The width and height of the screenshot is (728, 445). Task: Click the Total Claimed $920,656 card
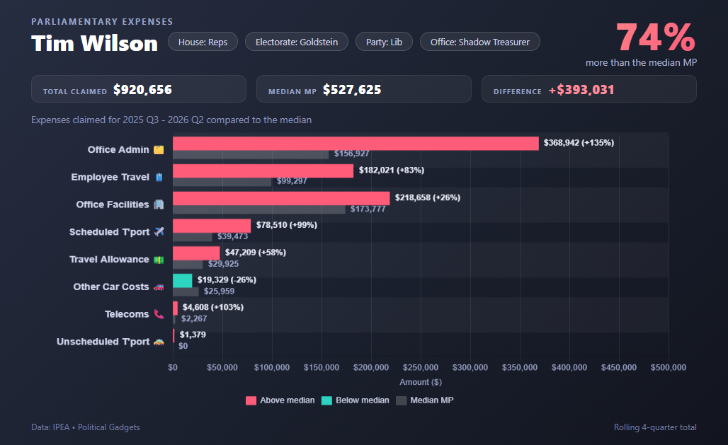coord(139,89)
